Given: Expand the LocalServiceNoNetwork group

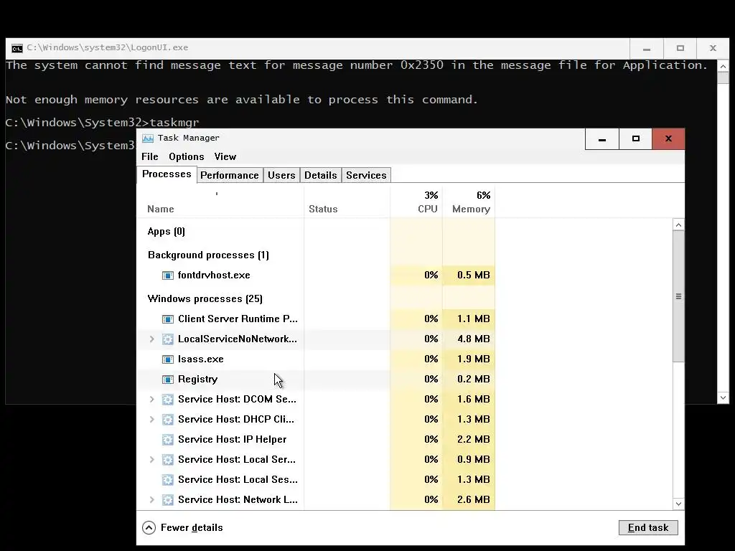Looking at the screenshot, I should (151, 339).
